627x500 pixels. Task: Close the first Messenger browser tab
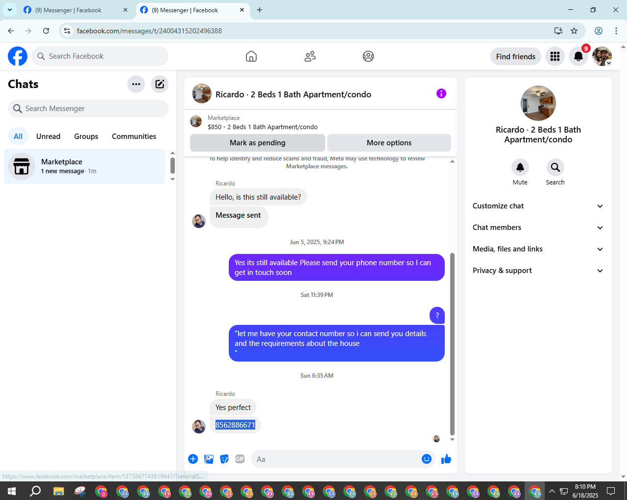(x=125, y=10)
